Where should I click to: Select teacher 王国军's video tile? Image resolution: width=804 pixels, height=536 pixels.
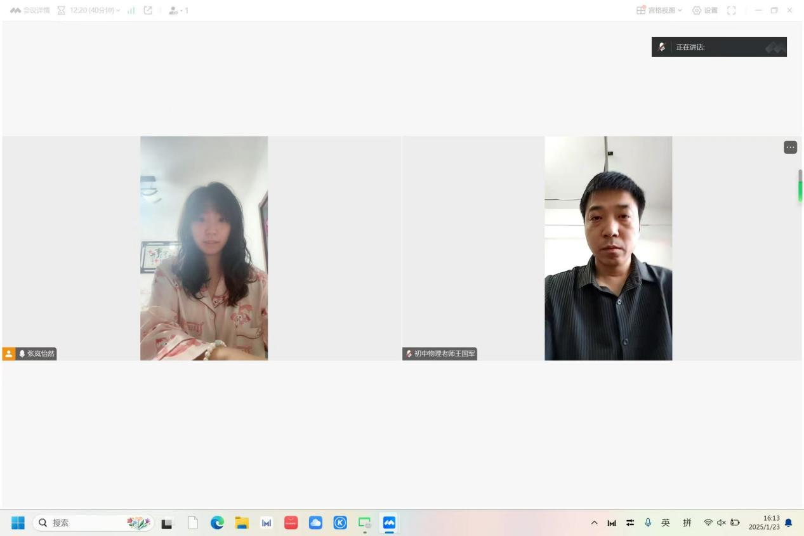pos(608,248)
